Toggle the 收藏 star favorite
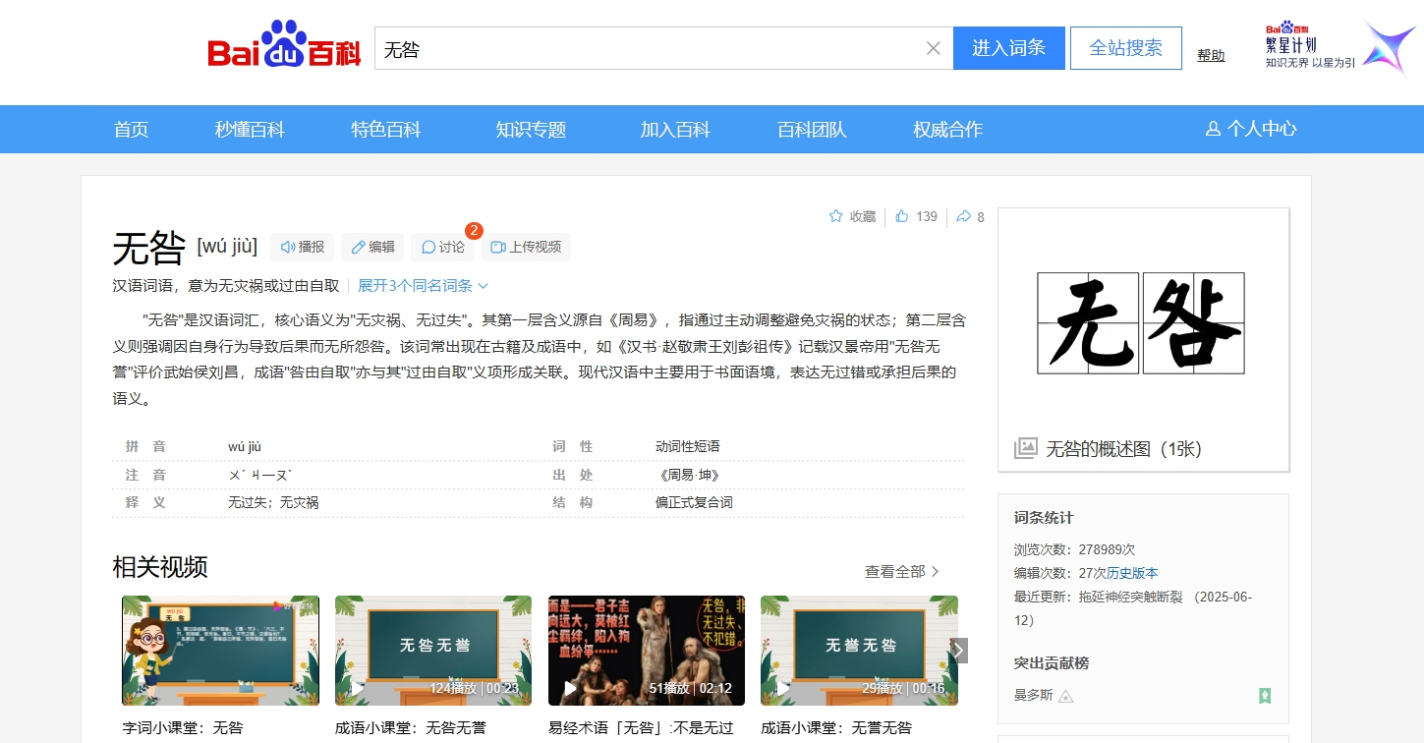This screenshot has height=743, width=1424. pyautogui.click(x=852, y=216)
